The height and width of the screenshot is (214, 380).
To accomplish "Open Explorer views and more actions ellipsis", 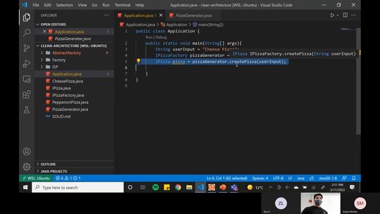I will click(106, 15).
